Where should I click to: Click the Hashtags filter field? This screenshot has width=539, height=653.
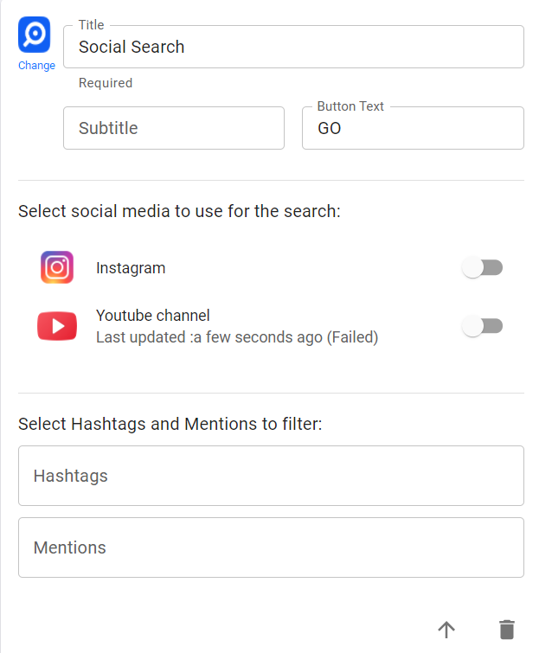[x=271, y=476]
